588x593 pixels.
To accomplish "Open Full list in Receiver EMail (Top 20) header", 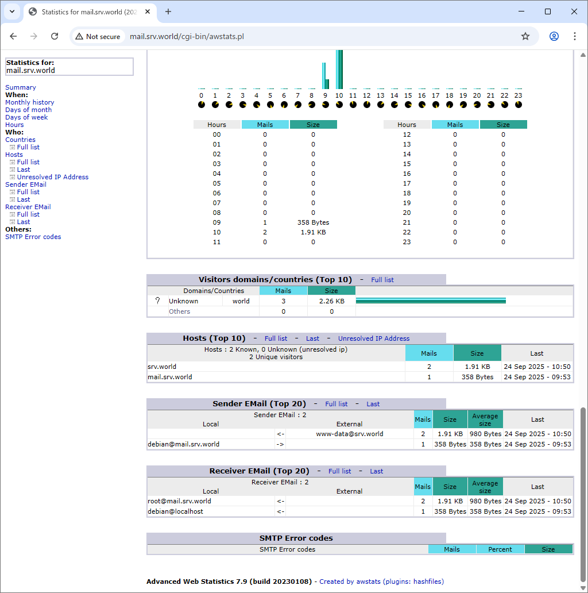I will 340,471.
